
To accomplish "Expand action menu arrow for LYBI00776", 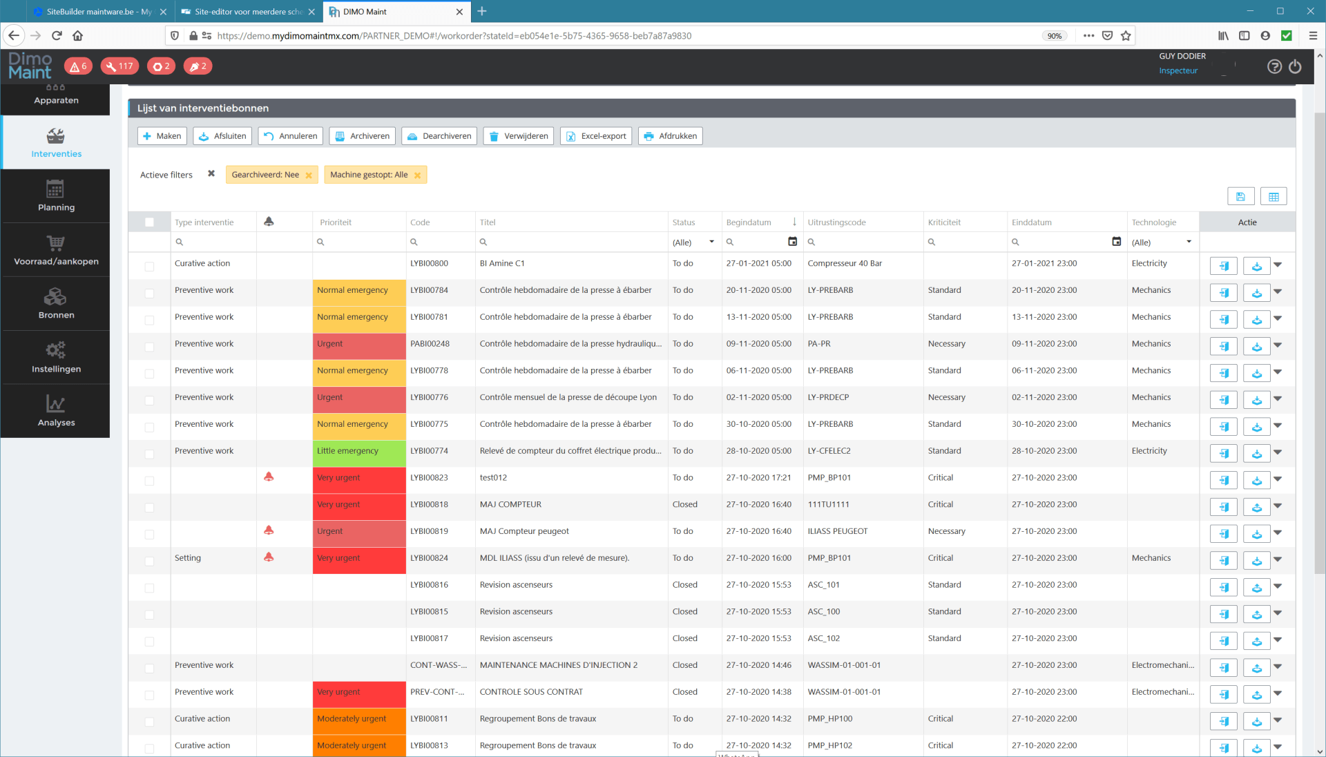I will click(x=1278, y=399).
